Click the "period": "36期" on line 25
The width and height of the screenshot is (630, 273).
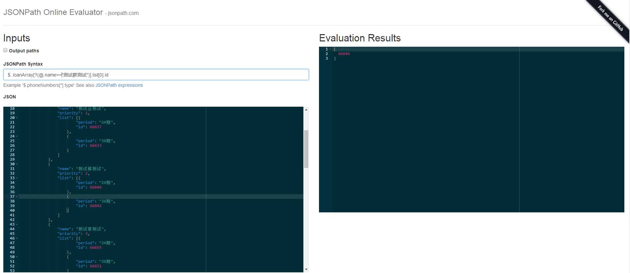95,141
